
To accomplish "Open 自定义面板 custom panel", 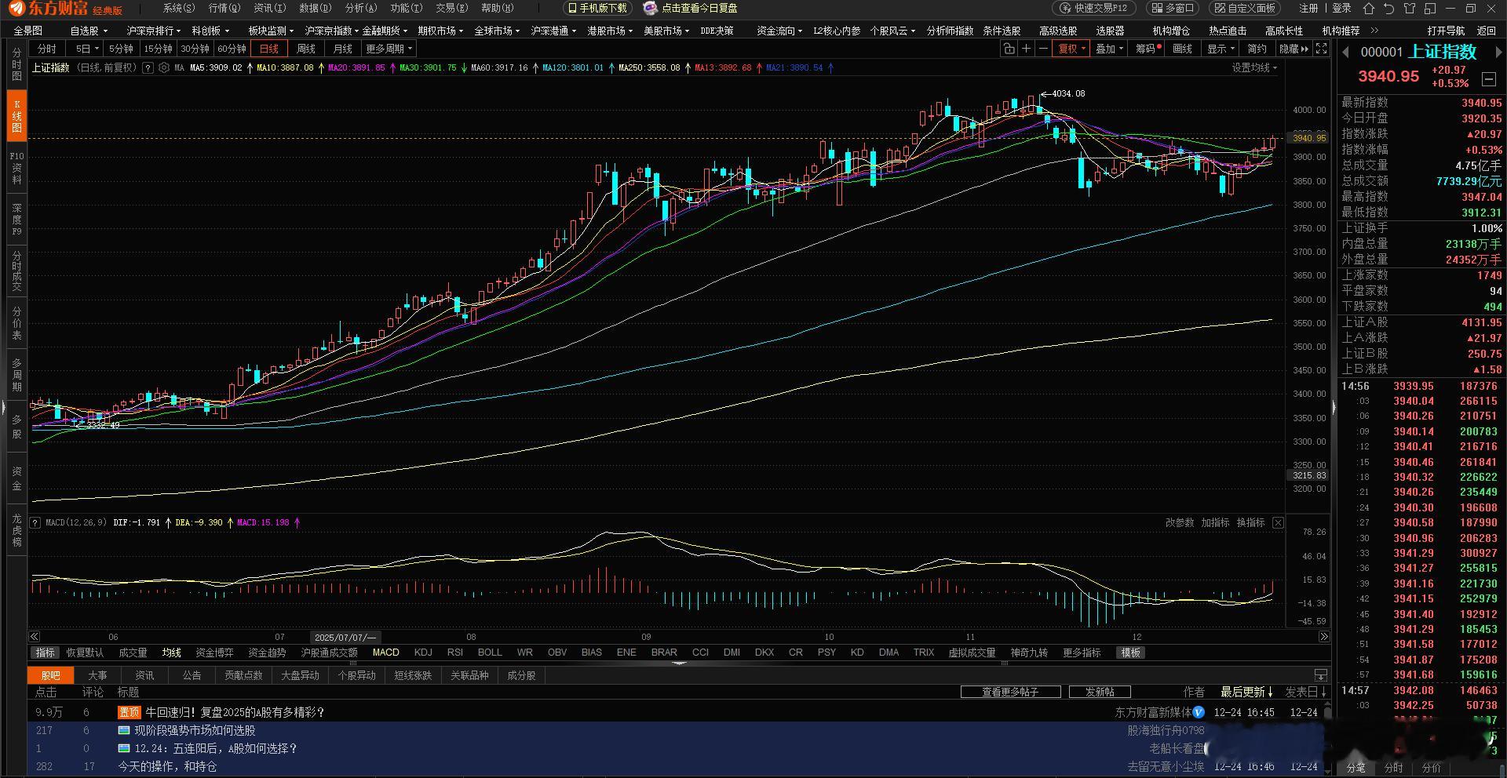I will 1245,9.
